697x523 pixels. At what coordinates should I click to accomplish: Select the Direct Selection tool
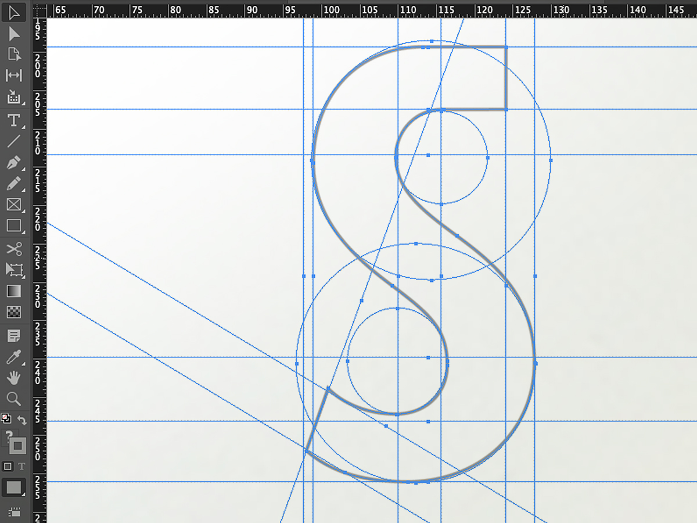coord(14,34)
